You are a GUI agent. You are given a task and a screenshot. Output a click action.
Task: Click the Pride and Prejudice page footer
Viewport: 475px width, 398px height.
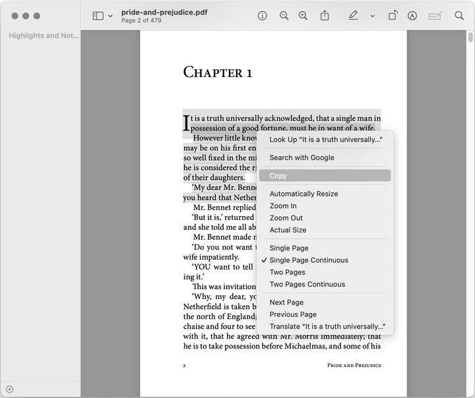[x=354, y=365]
